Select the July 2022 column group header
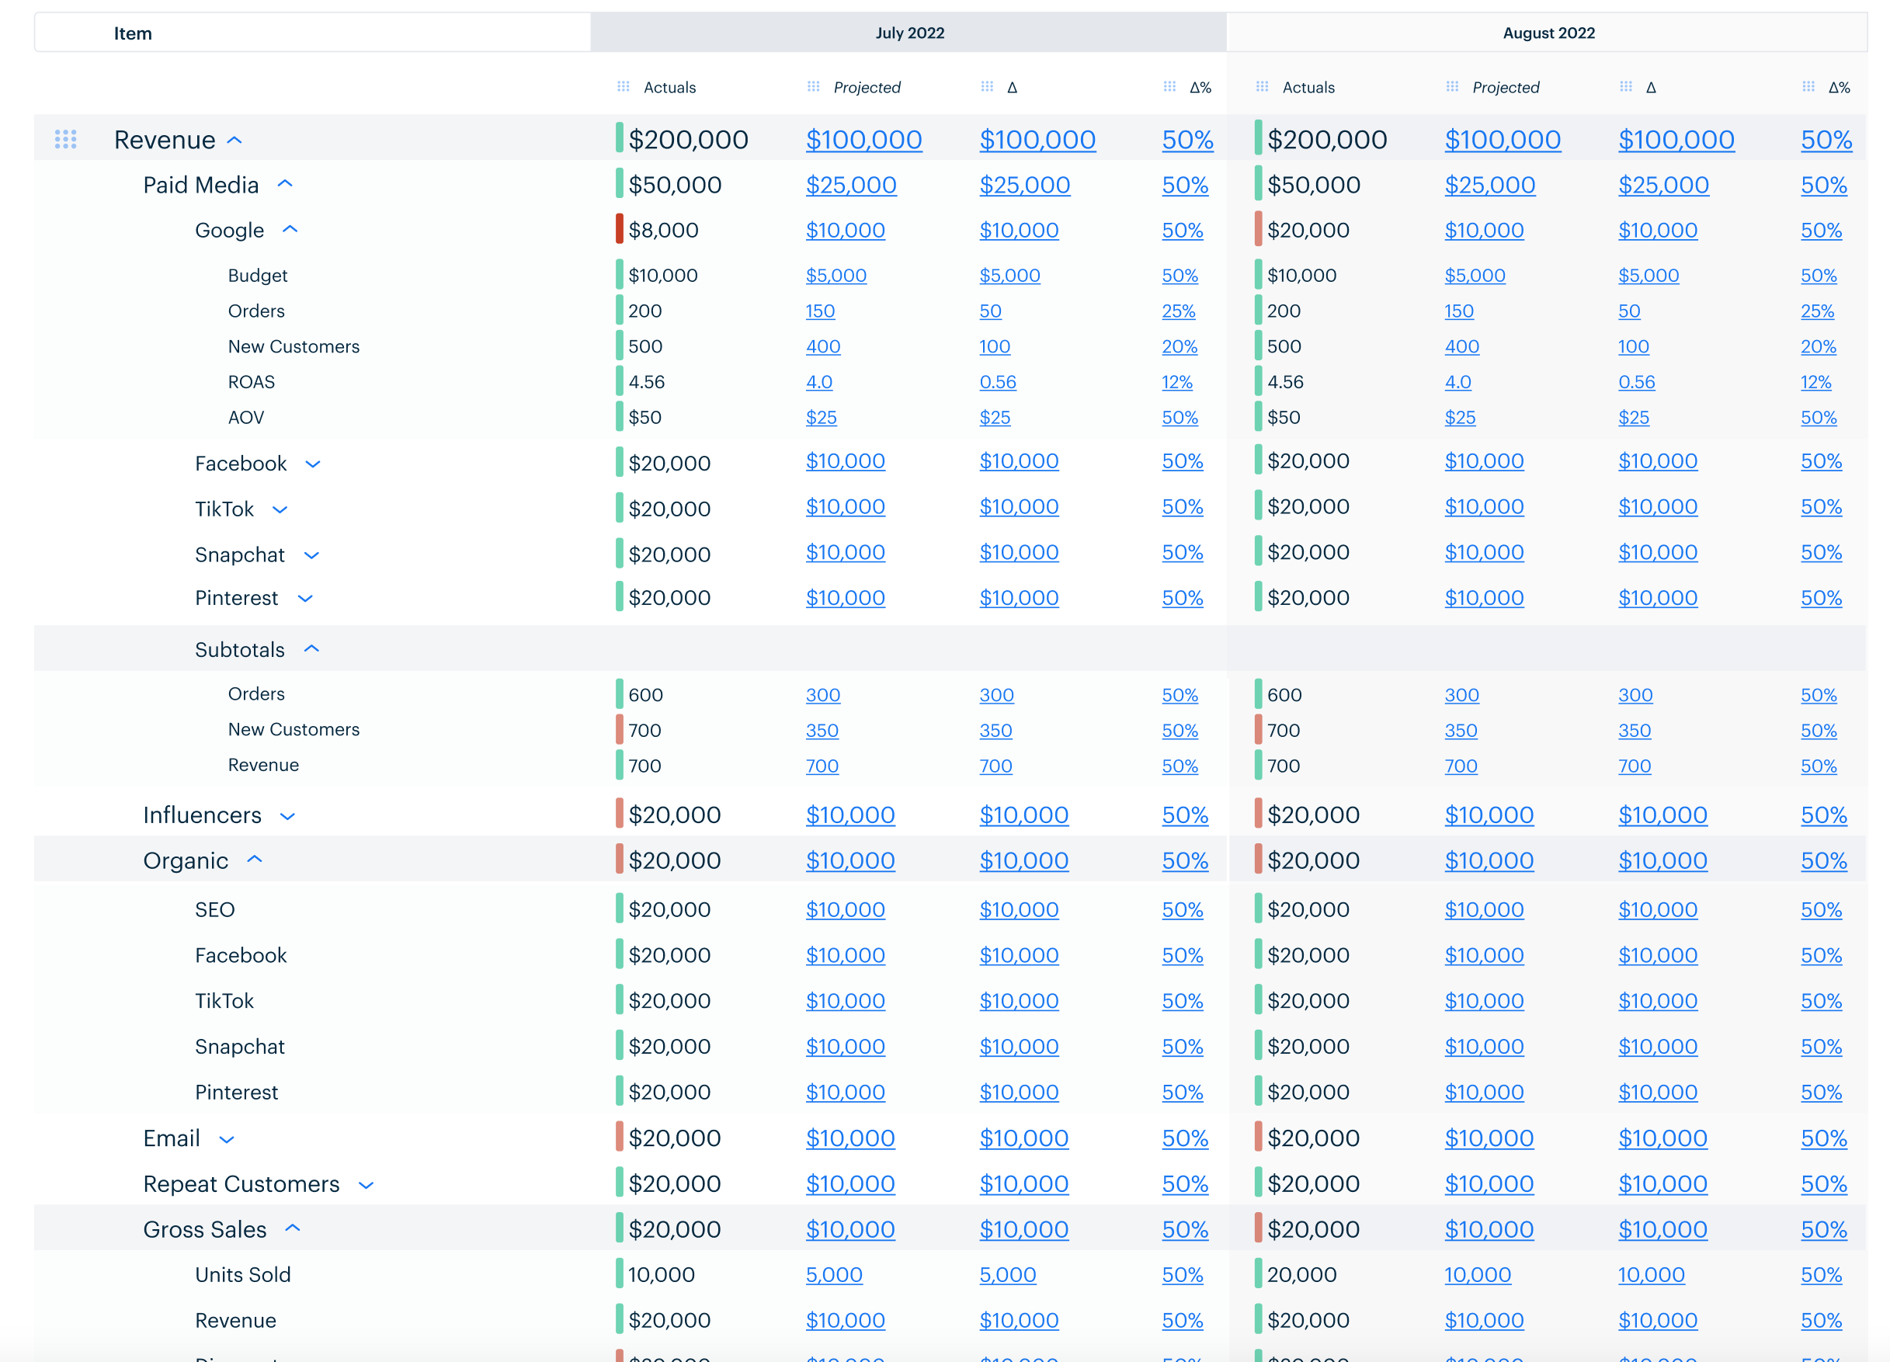Viewport: 1890px width, 1362px height. click(909, 33)
